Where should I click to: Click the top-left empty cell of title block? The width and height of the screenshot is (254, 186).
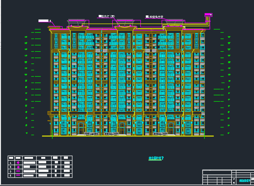(x=217, y=172)
